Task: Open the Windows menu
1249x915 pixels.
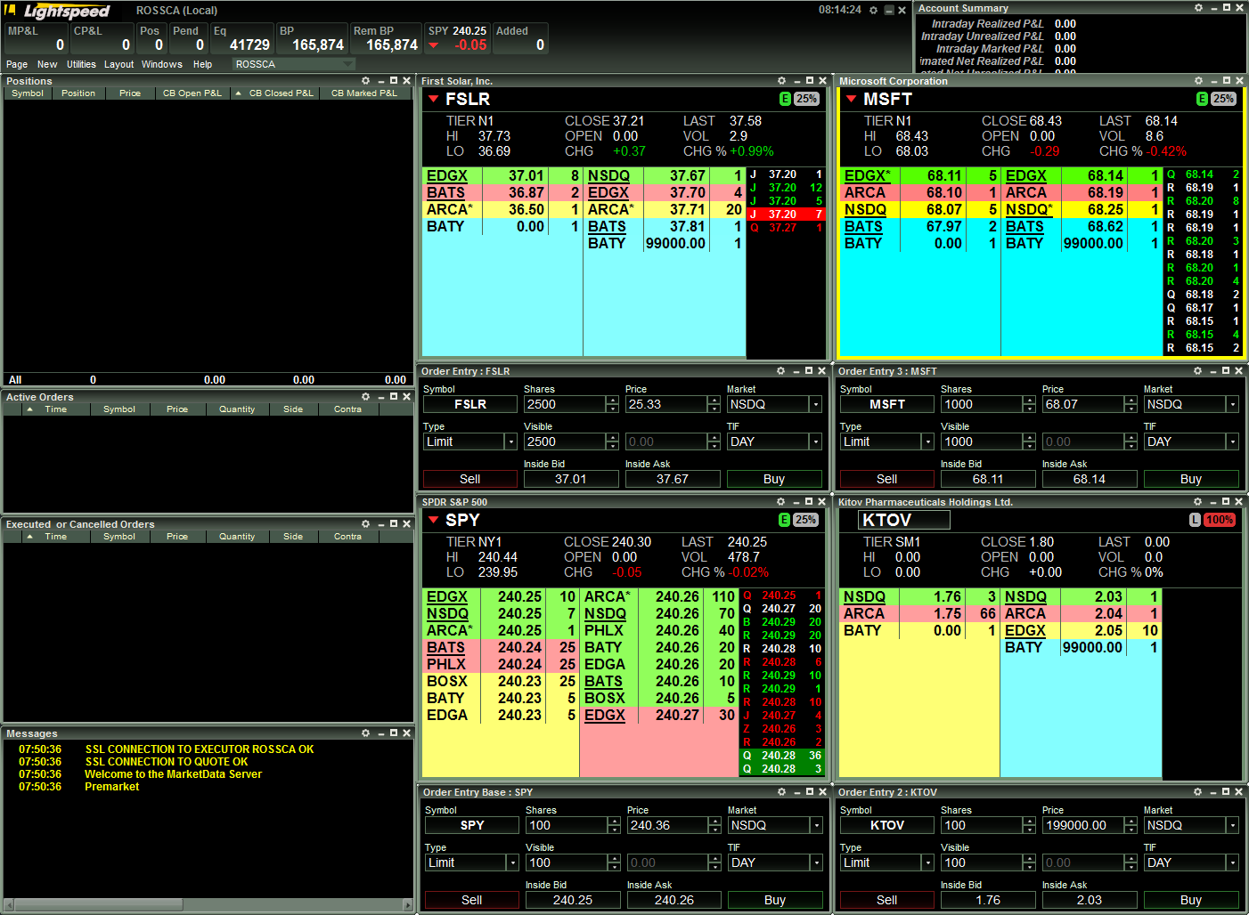Action: (162, 64)
